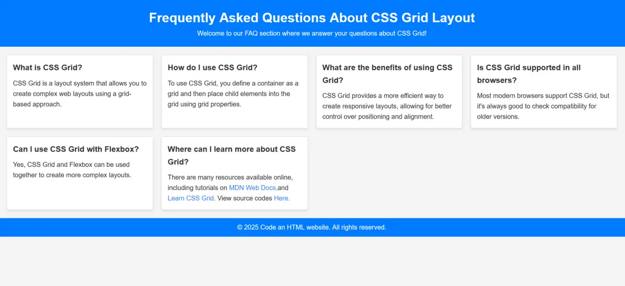Select 'Is CSS Grid supported in all browsers?' heading
Image resolution: width=625 pixels, height=286 pixels.
point(529,74)
